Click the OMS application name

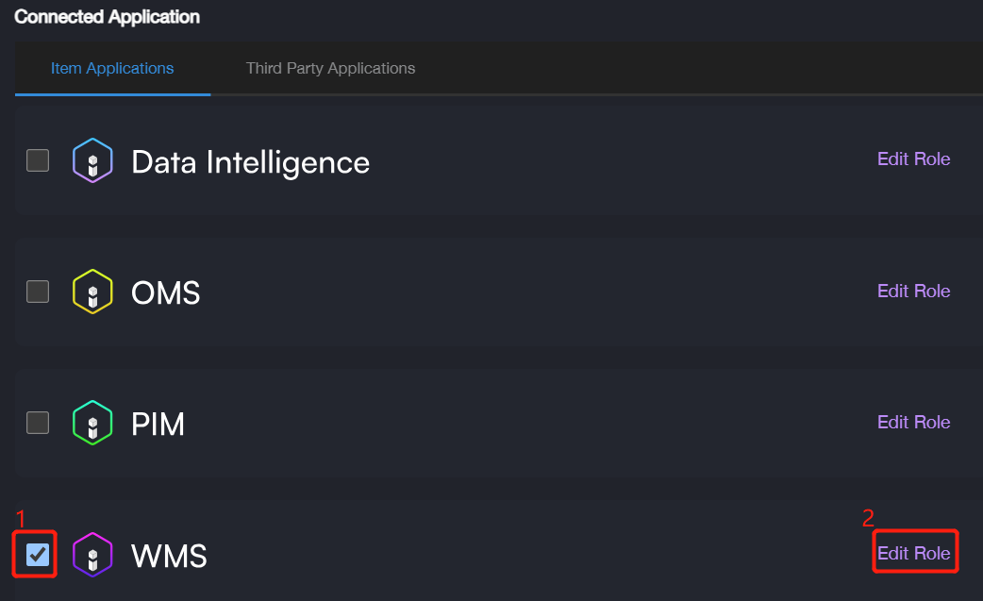click(166, 292)
